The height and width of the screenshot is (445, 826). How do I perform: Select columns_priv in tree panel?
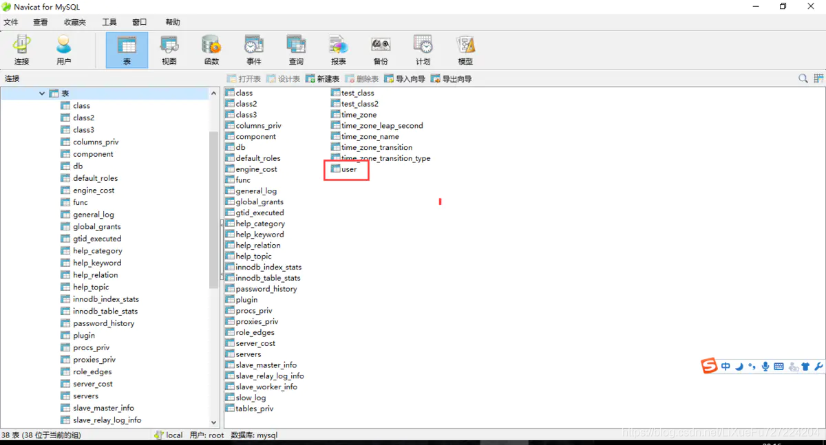[89, 142]
